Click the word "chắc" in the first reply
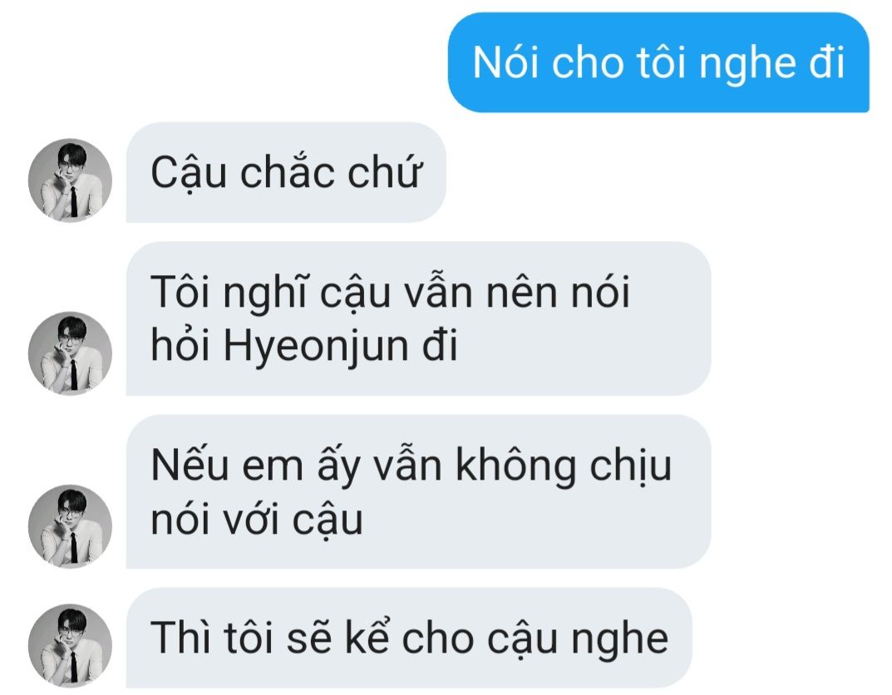 [x=288, y=172]
